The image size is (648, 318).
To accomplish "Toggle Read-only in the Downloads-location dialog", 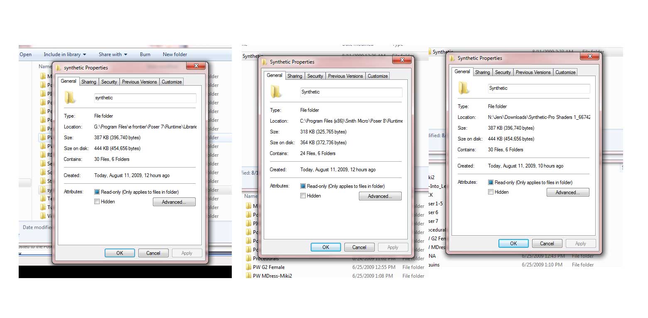I will click(x=491, y=182).
